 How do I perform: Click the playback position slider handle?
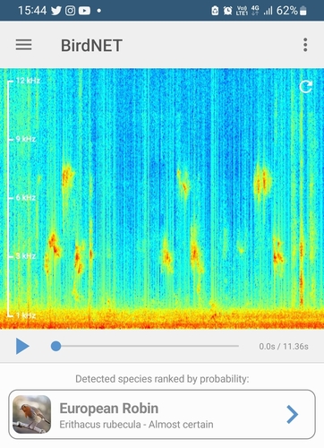pos(55,346)
